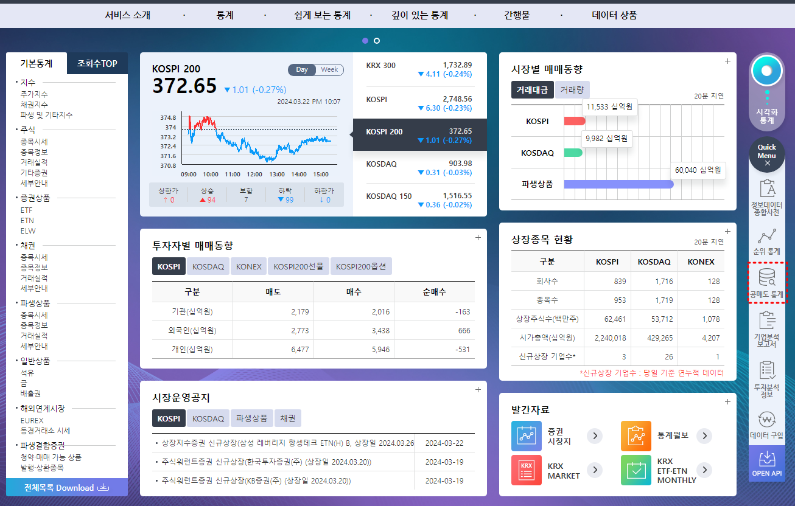Open EUREX sidebar link
Screen dimensions: 795x506
pyautogui.click(x=32, y=420)
